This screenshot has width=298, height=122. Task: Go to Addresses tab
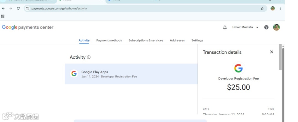pyautogui.click(x=177, y=40)
